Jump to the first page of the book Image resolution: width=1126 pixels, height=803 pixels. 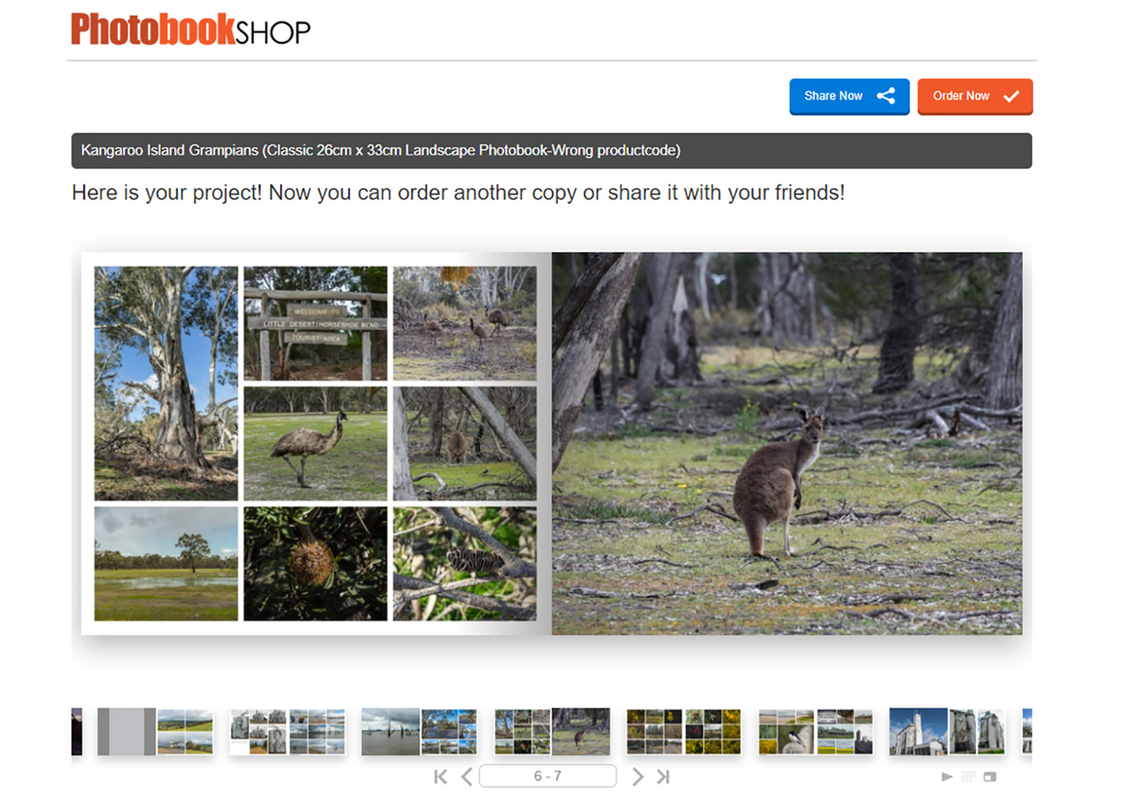tap(441, 776)
